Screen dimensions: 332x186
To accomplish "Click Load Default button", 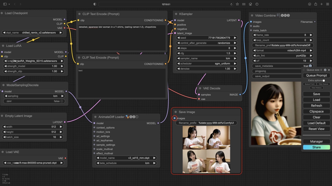I will pos(317,123).
